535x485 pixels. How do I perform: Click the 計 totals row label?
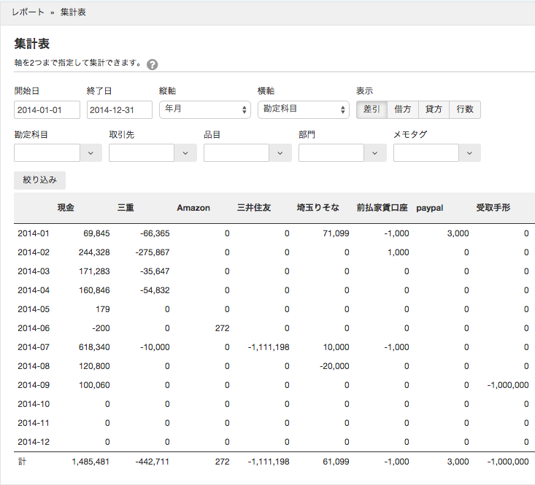coord(22,462)
